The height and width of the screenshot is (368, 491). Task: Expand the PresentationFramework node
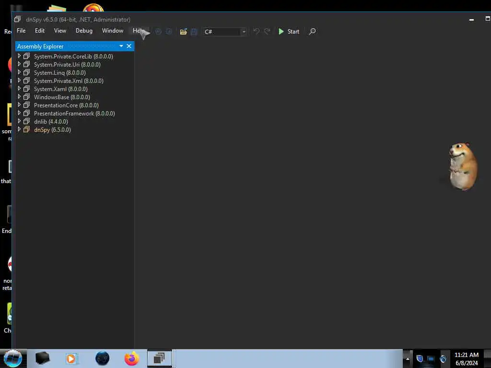coord(19,113)
